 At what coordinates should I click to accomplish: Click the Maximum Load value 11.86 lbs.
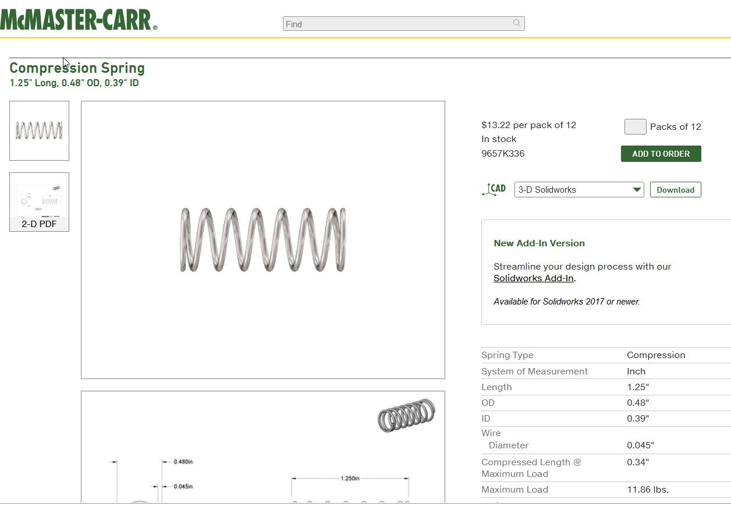(647, 489)
